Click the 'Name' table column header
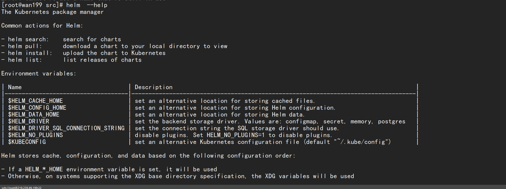 [x=15, y=87]
